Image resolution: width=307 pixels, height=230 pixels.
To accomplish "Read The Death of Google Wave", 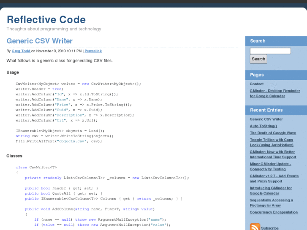I will (272, 133).
